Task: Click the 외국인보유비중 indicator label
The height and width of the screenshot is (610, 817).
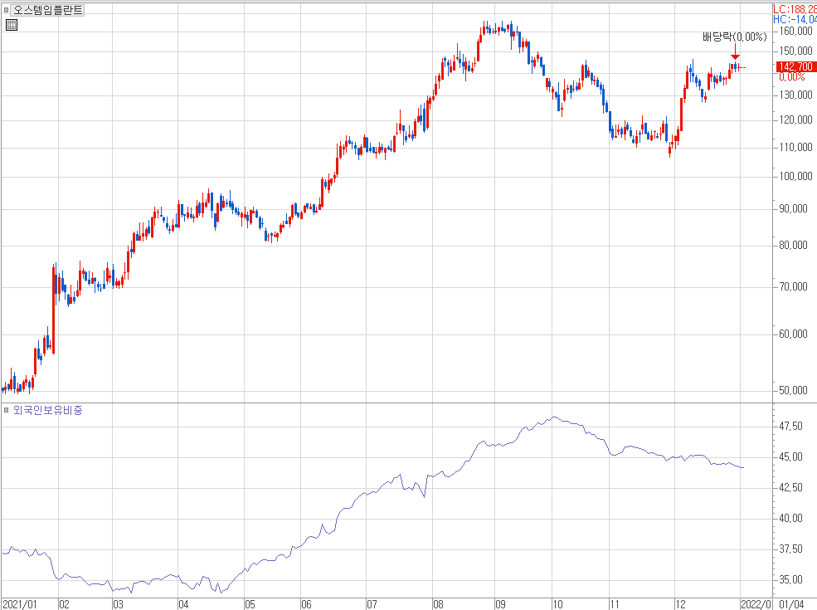Action: coord(47,410)
